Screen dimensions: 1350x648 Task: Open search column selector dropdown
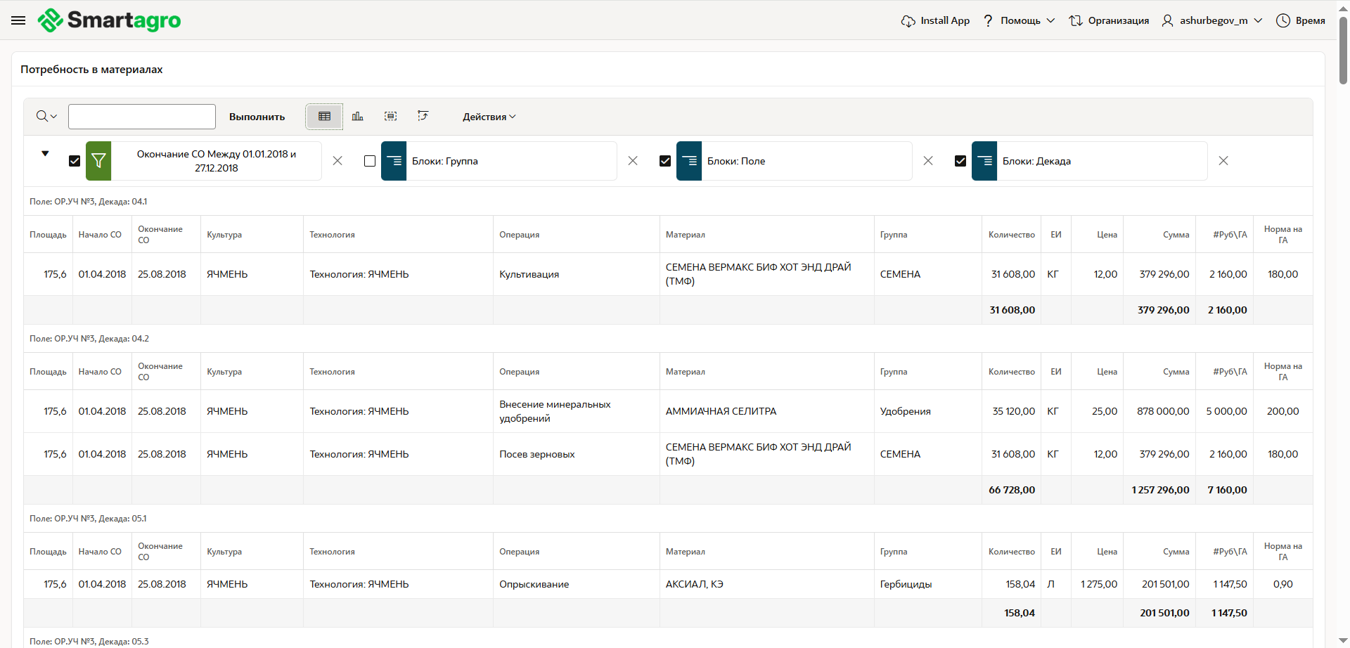(46, 117)
